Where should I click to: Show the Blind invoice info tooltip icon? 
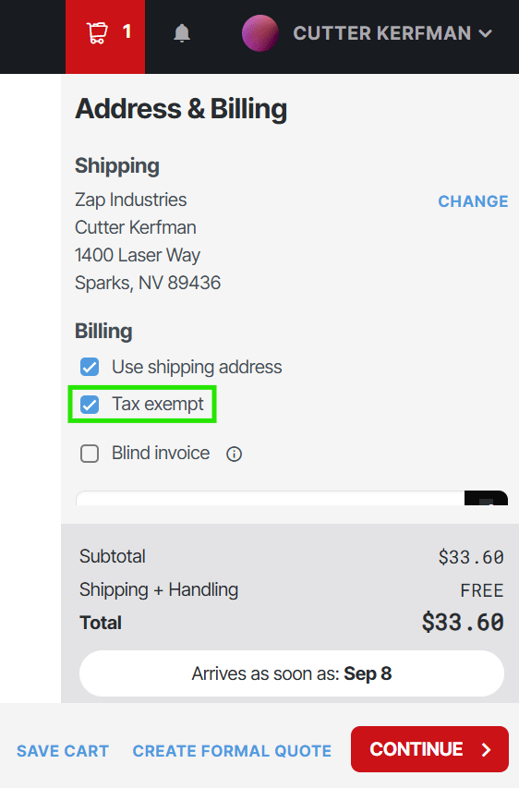pos(235,455)
